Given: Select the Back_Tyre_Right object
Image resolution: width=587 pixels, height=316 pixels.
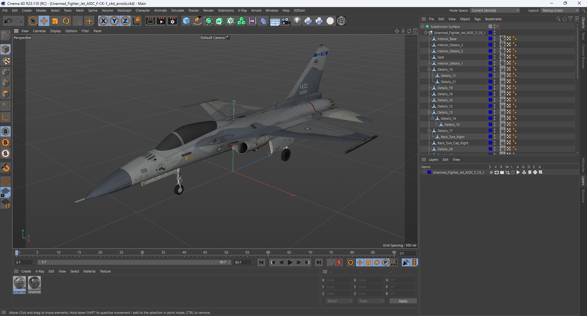Looking at the screenshot, I should (x=452, y=137).
